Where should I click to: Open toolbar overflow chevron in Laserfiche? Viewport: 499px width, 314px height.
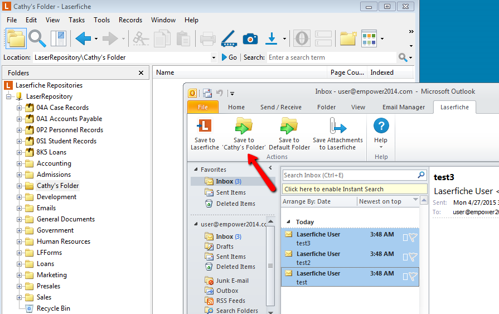[x=411, y=32]
